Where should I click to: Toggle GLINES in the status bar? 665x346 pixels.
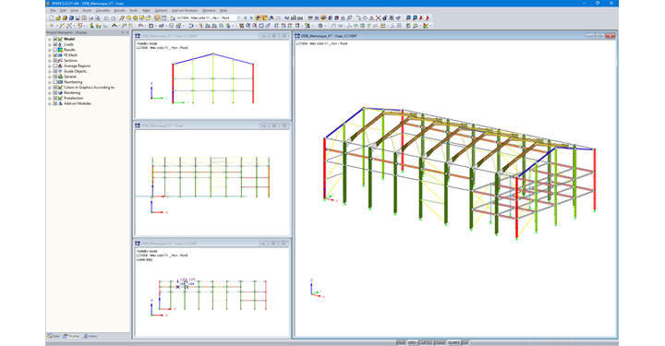click(453, 343)
